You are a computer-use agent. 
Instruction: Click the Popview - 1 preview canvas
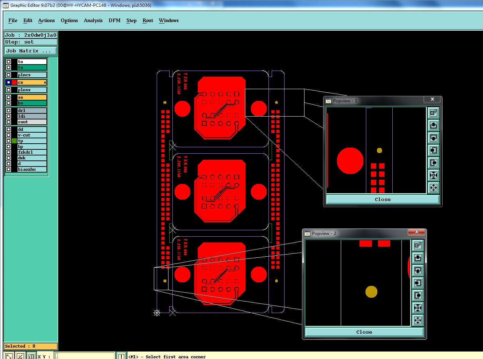377,150
